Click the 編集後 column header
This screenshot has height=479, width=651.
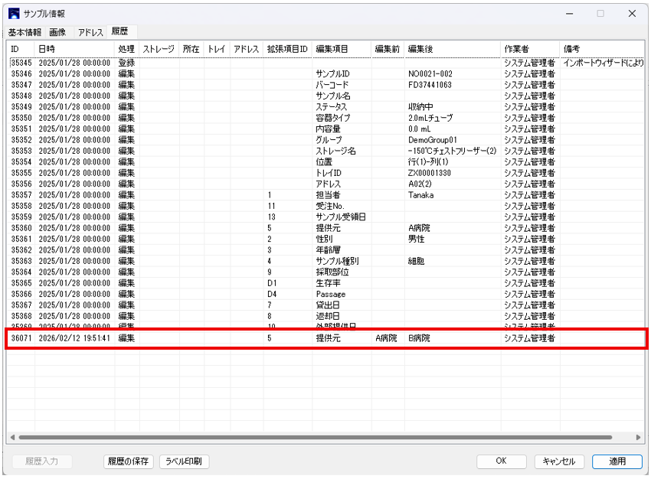tap(452, 49)
